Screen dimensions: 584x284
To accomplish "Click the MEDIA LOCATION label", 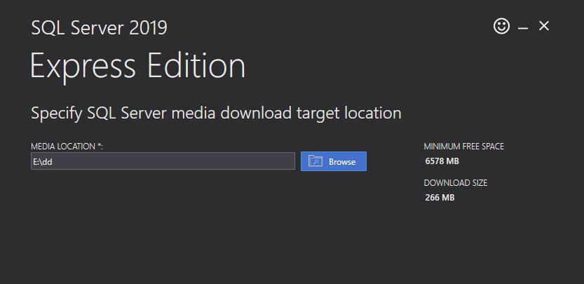I will pos(67,147).
